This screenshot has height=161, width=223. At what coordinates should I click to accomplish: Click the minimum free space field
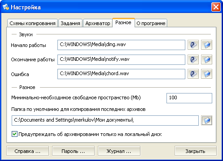click(189, 98)
